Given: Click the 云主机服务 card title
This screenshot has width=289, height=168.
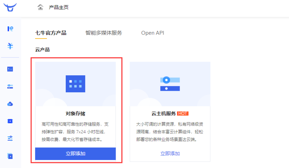Looking at the screenshot, I should point(164,114).
